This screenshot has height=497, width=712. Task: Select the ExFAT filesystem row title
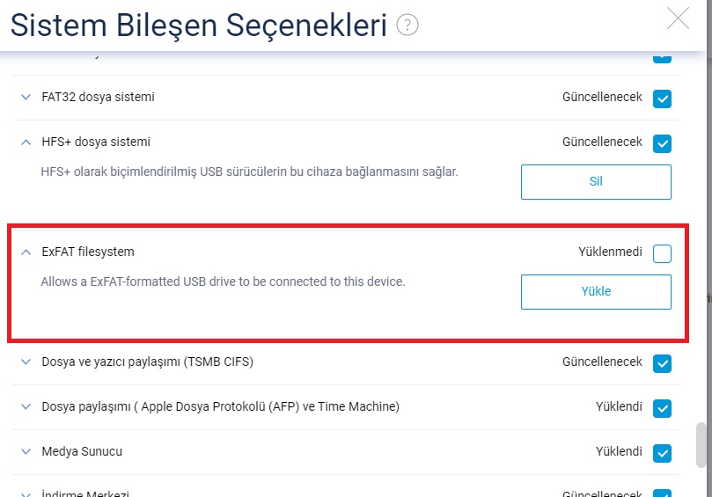point(88,252)
